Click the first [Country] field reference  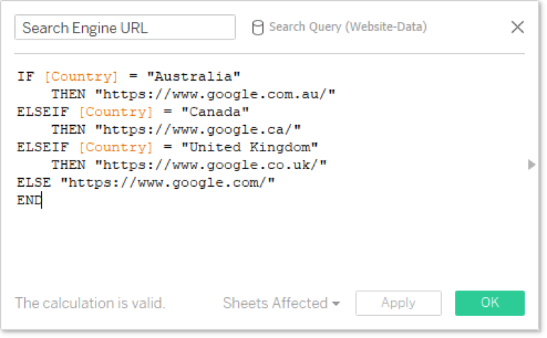pyautogui.click(x=81, y=76)
